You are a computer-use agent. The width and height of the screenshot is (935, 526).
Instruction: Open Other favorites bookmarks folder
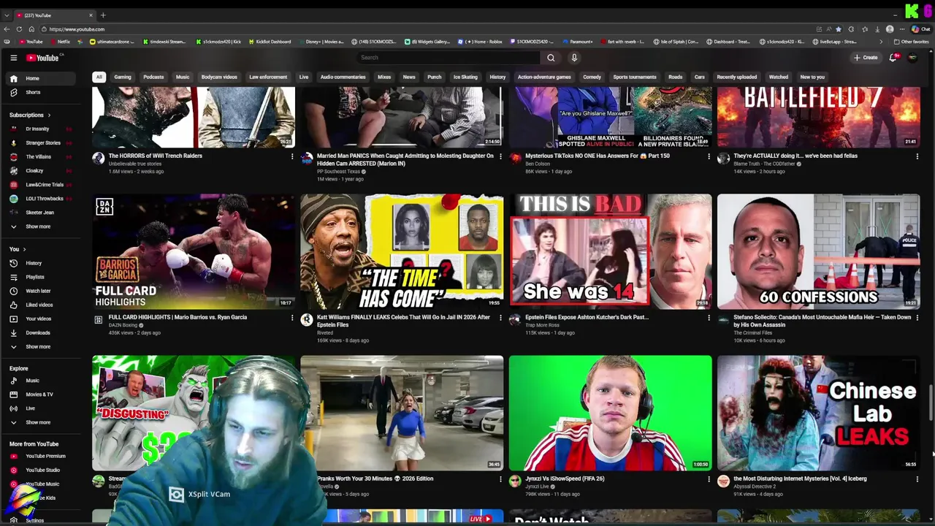(911, 42)
